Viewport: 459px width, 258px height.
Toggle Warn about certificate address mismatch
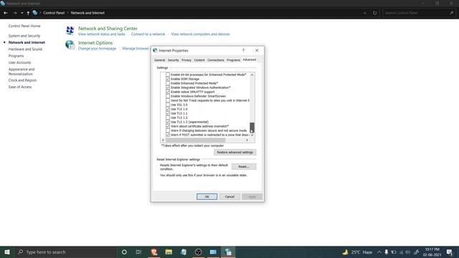(168, 126)
